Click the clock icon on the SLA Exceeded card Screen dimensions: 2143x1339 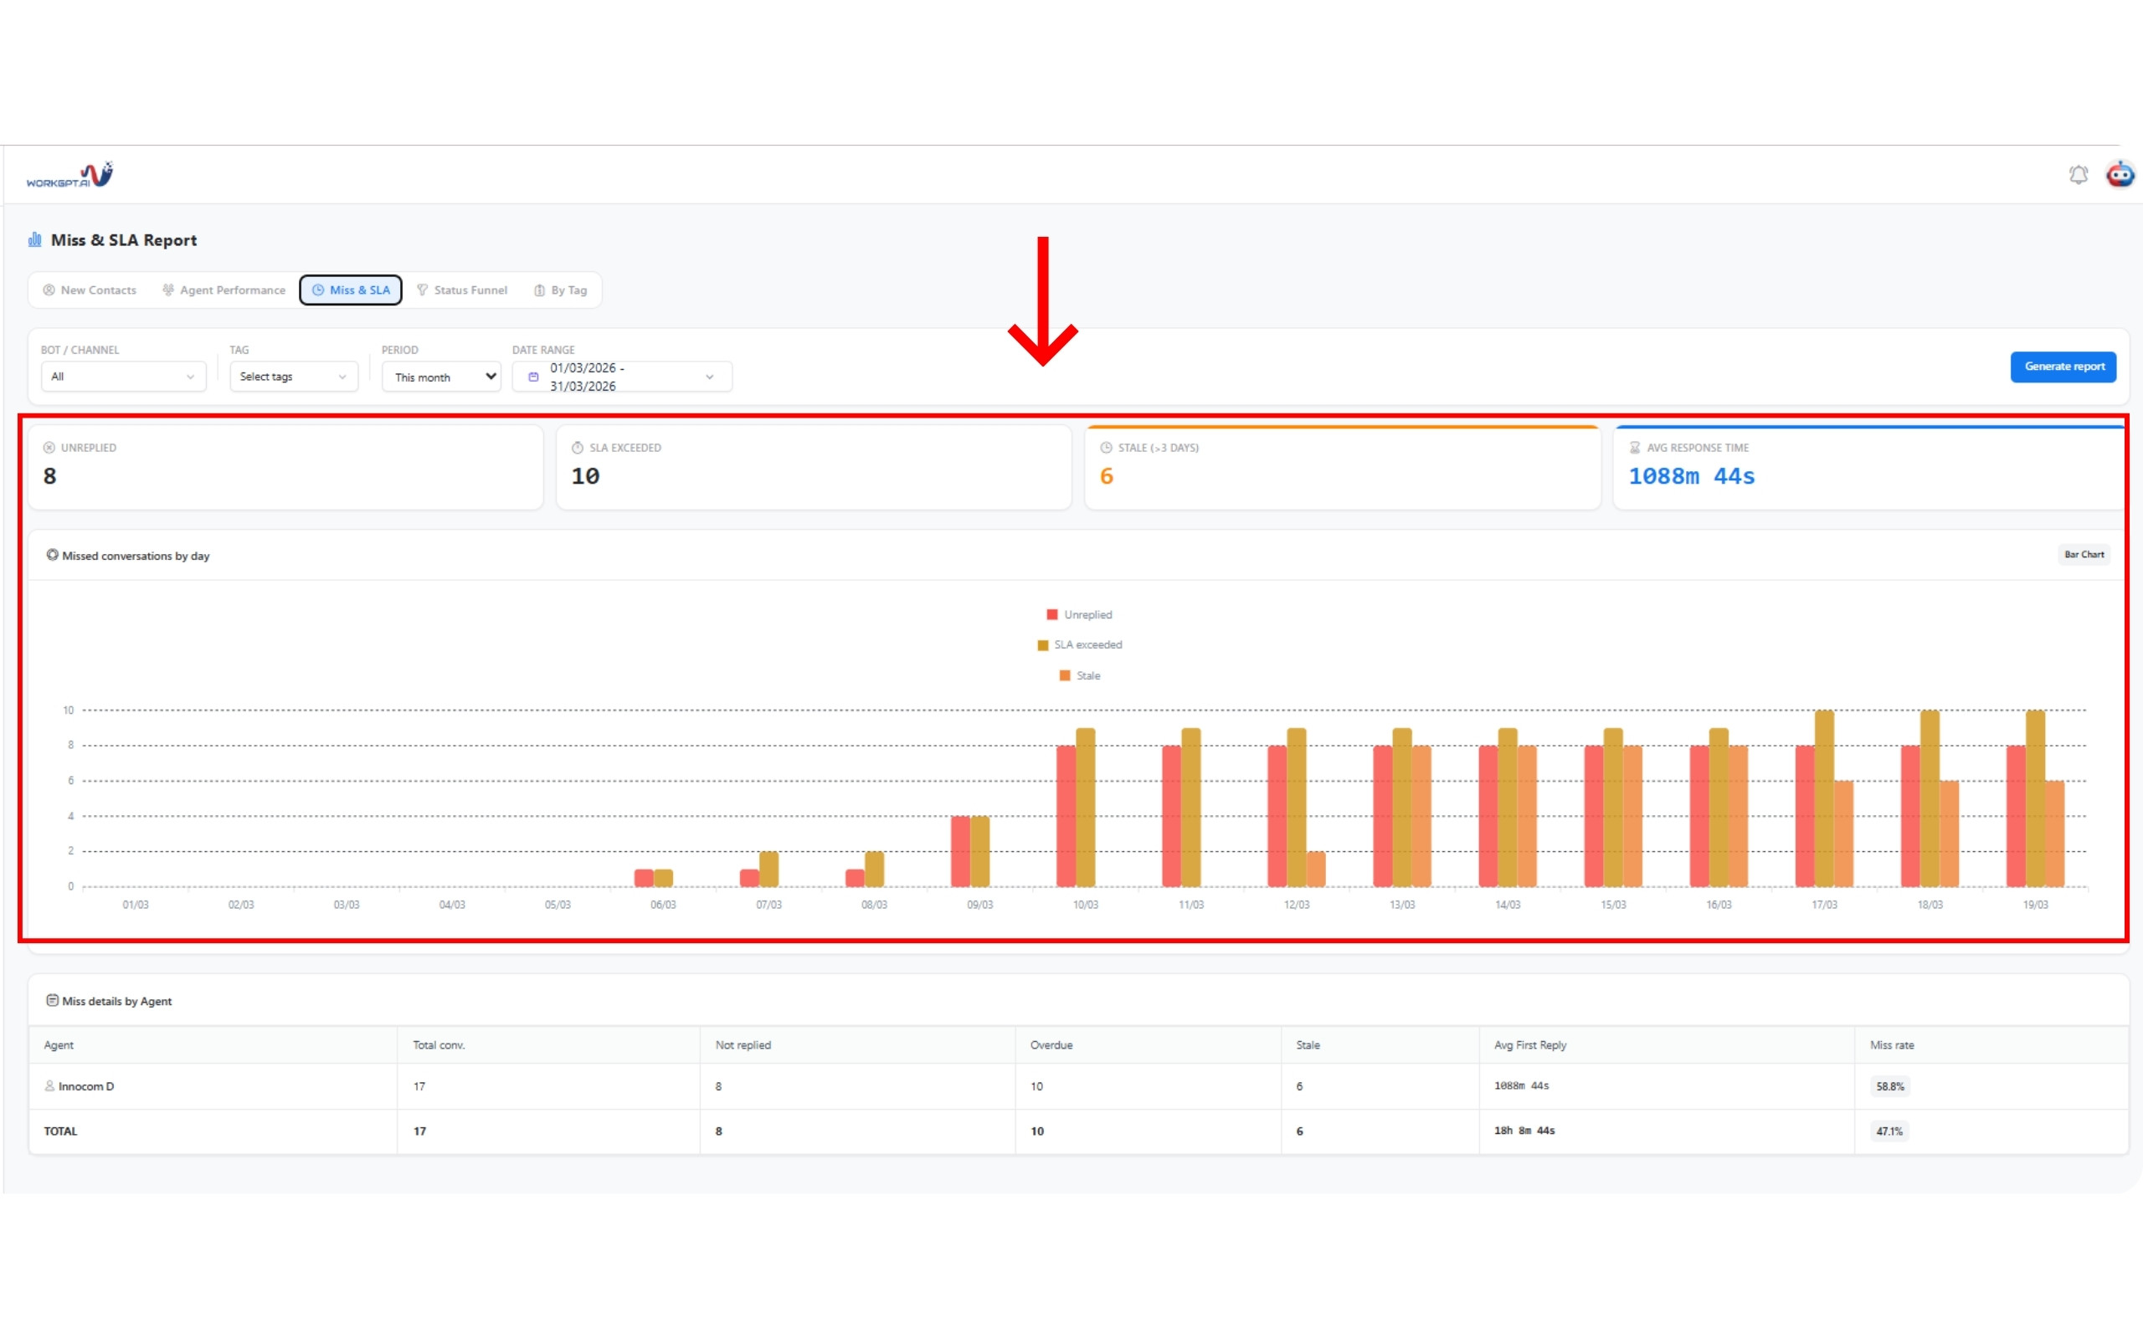578,448
